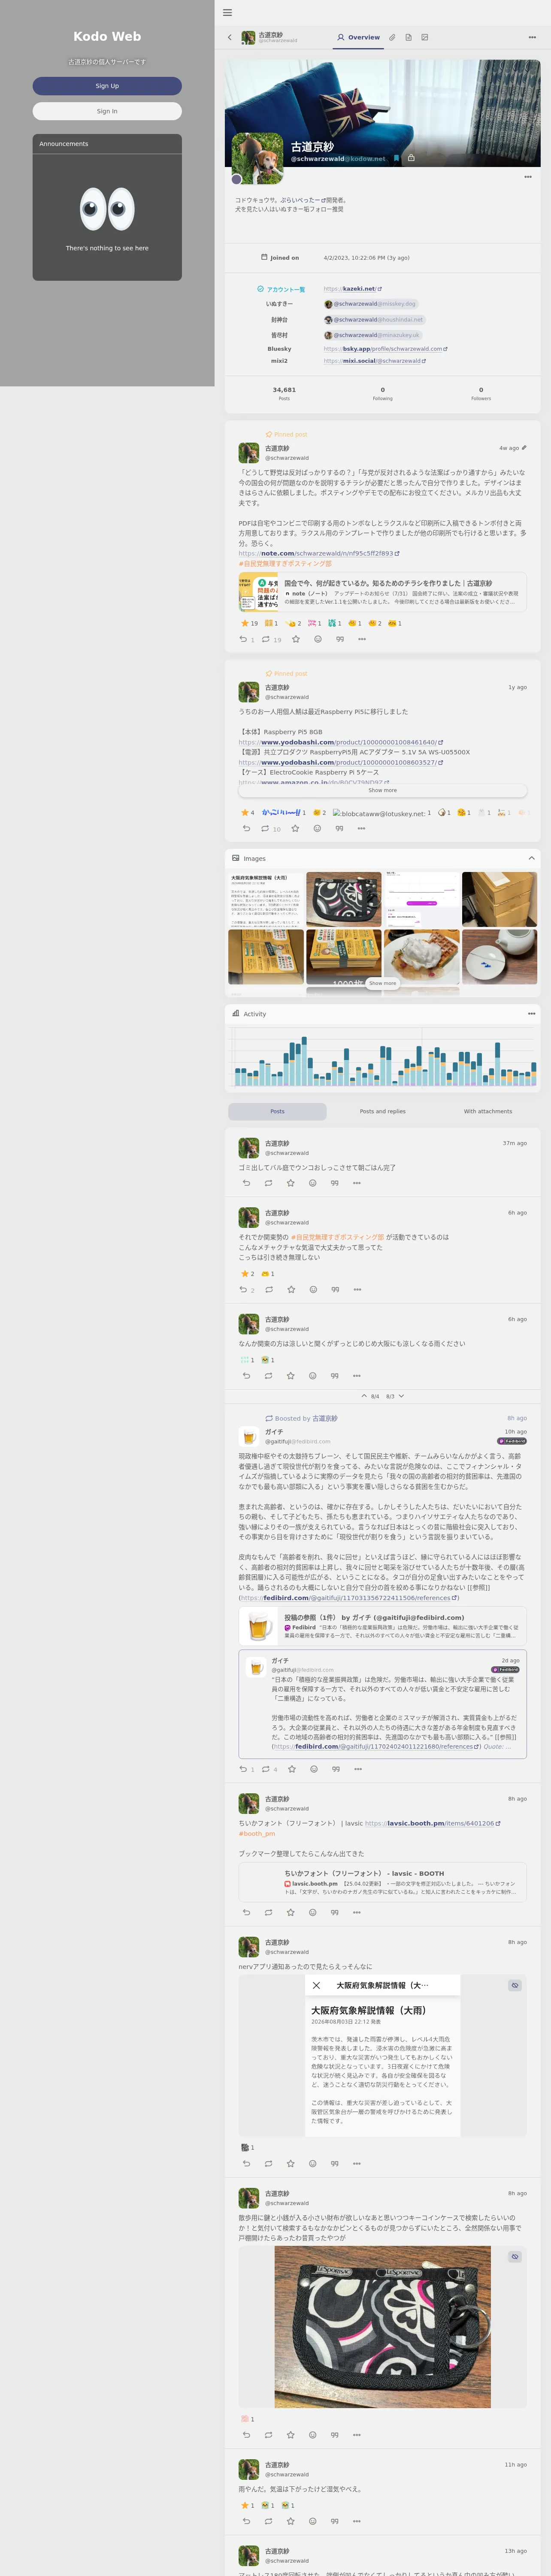Favorite the 'なんか関東の方は涼しい' post
Screen dimensions: 551x2576
point(291,1375)
